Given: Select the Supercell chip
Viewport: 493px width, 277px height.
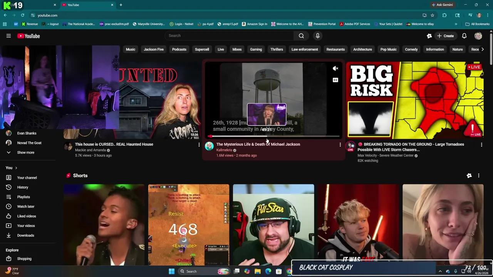Looking at the screenshot, I should (x=202, y=49).
